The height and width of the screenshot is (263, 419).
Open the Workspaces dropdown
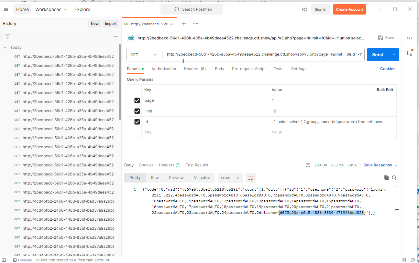coord(51,9)
